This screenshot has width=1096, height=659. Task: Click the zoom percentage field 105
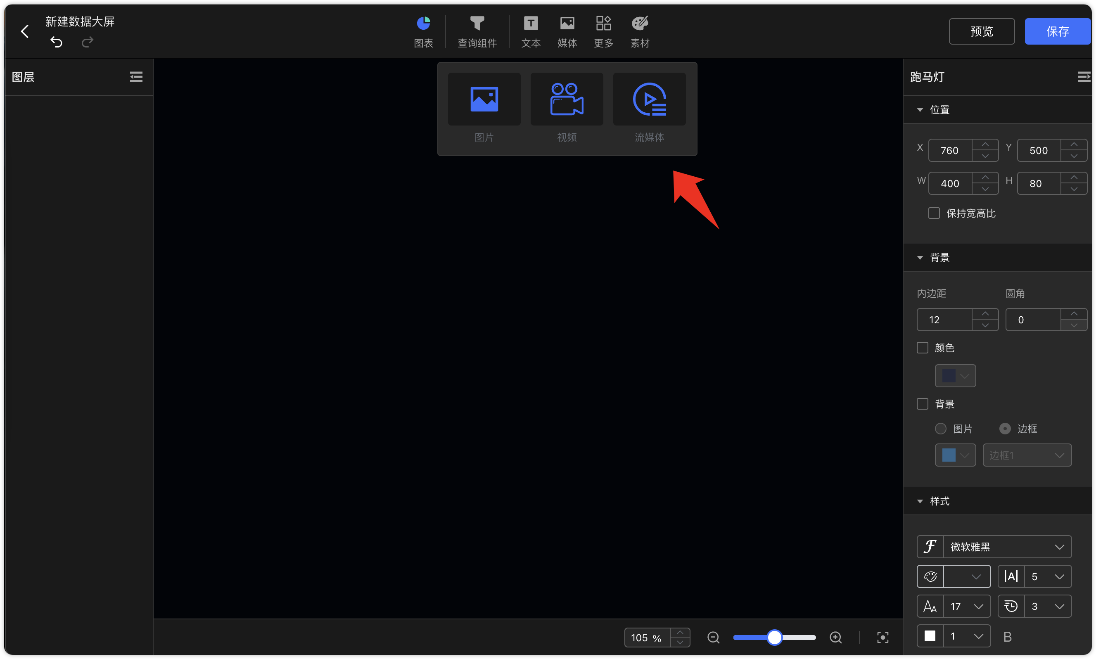click(x=647, y=638)
